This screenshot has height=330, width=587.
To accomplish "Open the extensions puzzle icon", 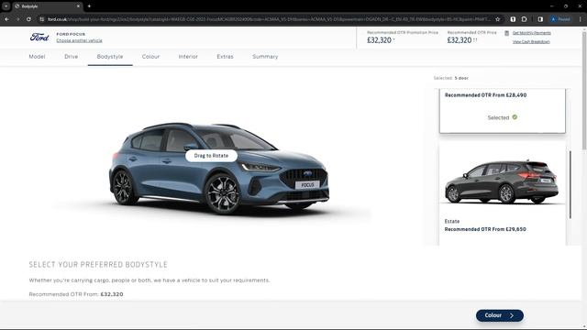I will point(524,19).
